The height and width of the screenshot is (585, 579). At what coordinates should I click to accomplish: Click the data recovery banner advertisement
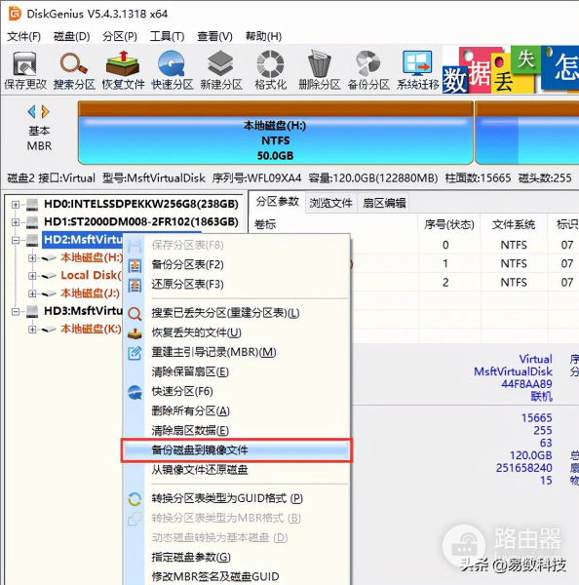click(x=511, y=70)
